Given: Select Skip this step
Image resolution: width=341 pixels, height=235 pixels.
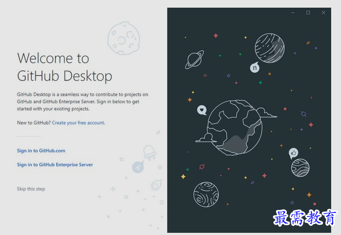Looking at the screenshot, I should coord(31,189).
